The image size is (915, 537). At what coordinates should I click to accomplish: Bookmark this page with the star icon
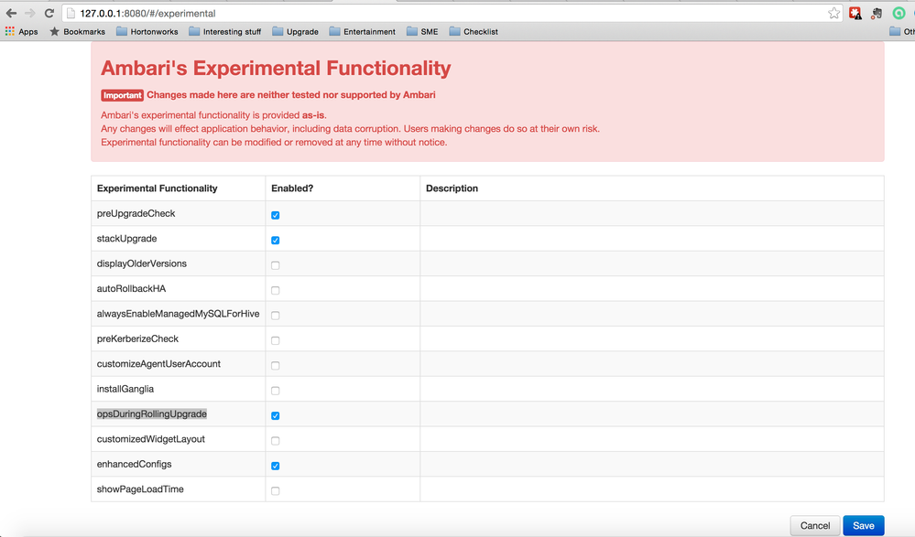[833, 14]
